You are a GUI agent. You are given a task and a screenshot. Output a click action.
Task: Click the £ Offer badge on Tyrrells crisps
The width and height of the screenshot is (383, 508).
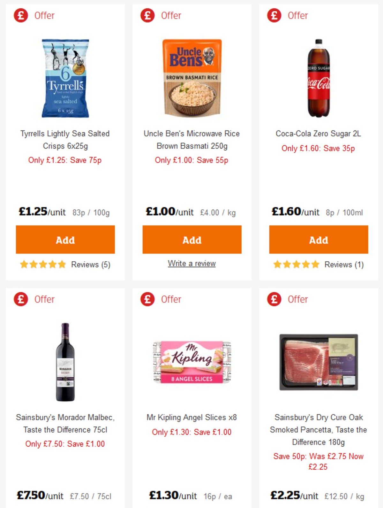pos(20,15)
